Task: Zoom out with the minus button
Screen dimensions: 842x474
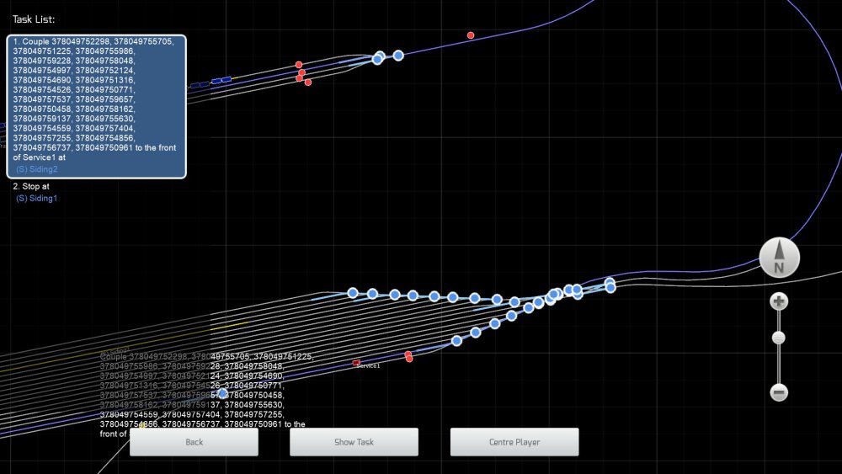Action: (779, 392)
